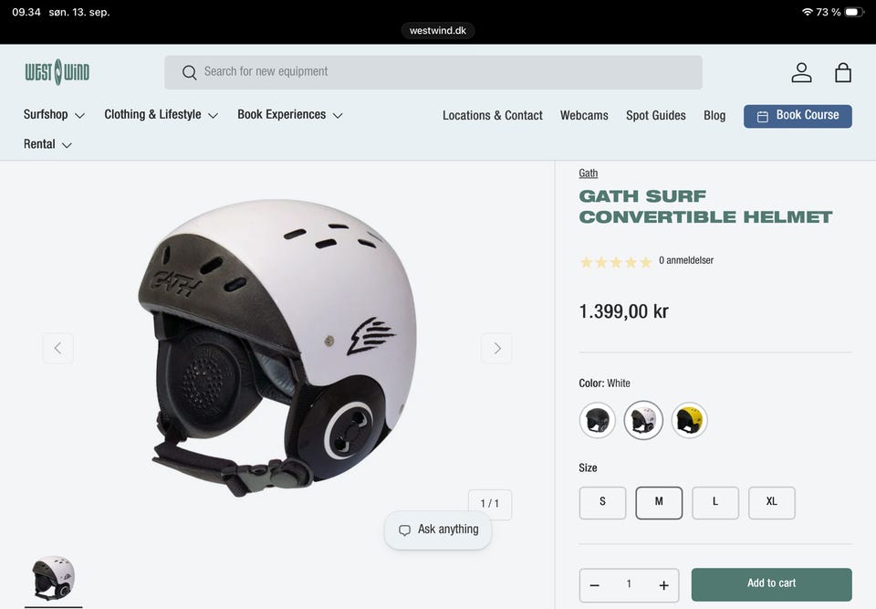Select size XL
This screenshot has height=609, width=876.
coord(772,503)
